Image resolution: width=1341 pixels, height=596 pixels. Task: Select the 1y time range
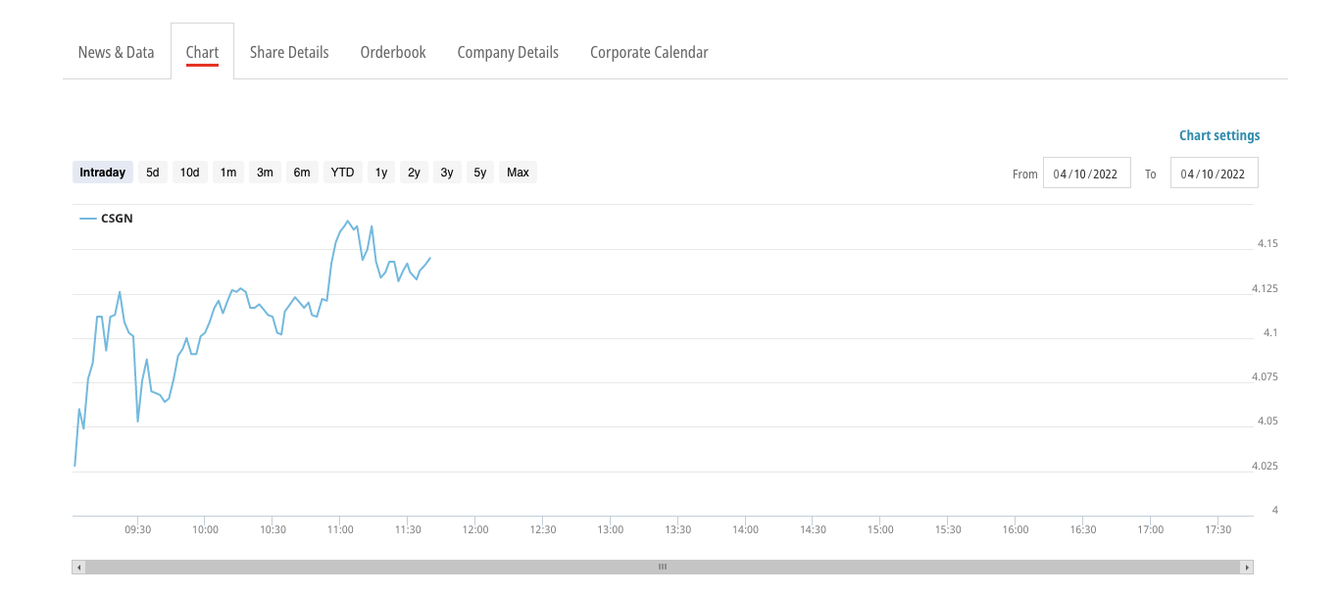click(381, 173)
